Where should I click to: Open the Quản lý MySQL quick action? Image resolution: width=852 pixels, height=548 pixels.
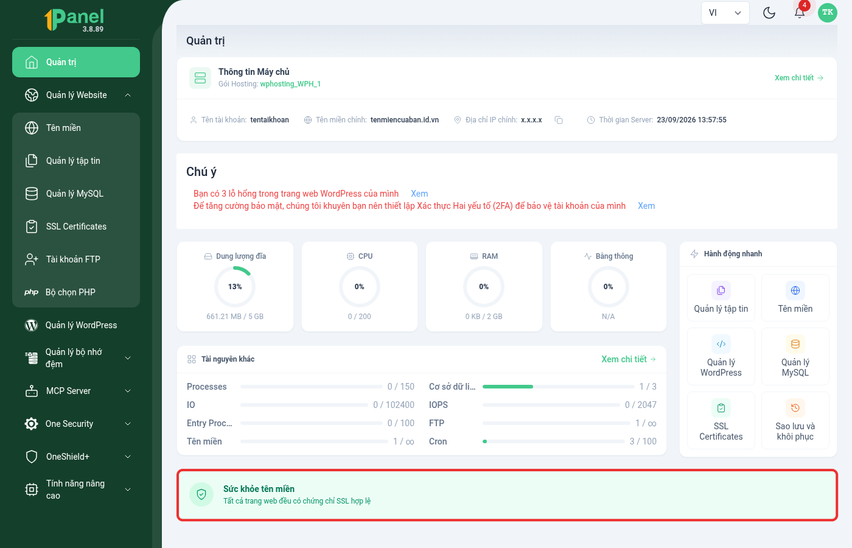[x=795, y=356]
